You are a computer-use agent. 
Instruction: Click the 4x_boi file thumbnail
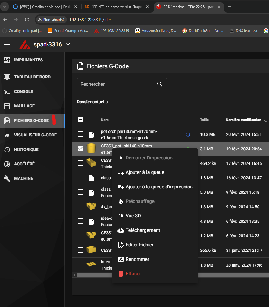click(91, 206)
